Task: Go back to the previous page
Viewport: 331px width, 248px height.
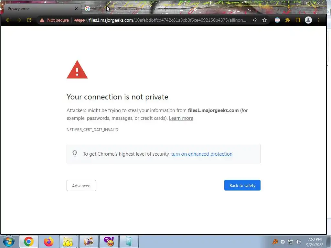Action: point(8,20)
